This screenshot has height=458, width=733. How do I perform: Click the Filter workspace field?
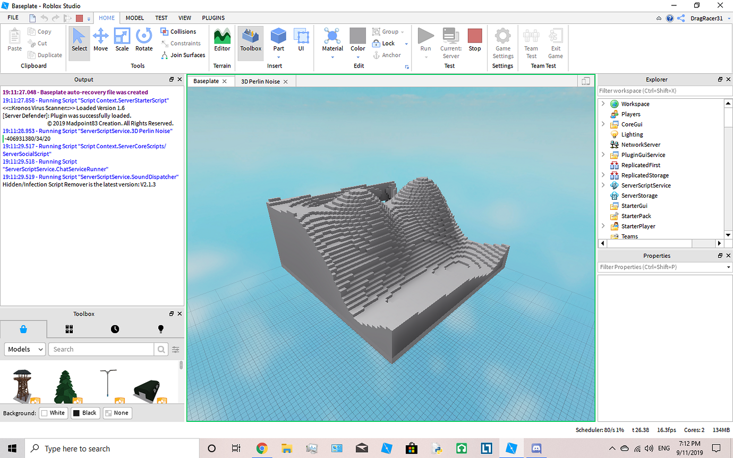pyautogui.click(x=664, y=91)
